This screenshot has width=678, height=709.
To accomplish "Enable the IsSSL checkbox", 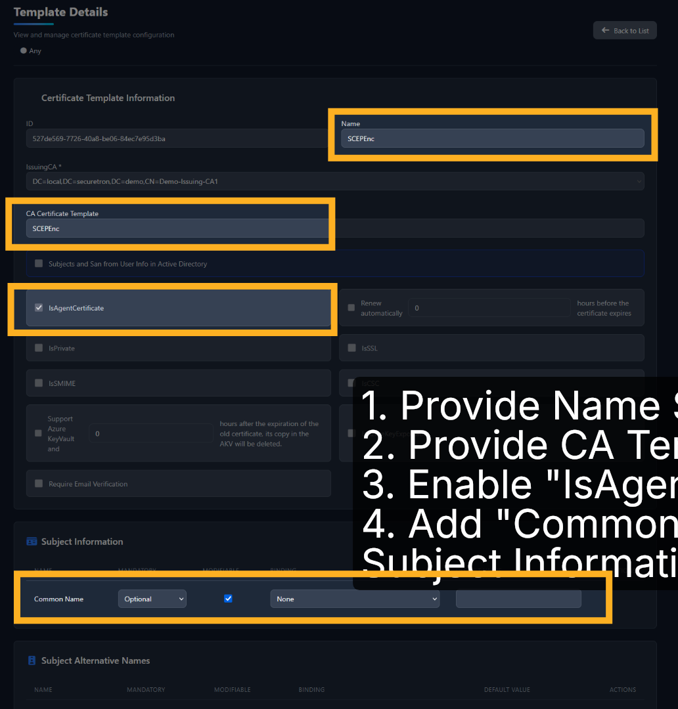I will 351,348.
